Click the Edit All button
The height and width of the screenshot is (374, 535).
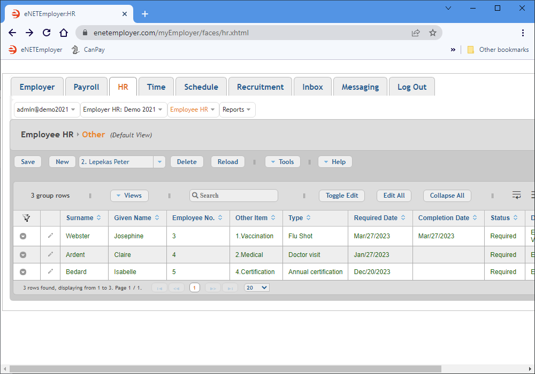[394, 196]
